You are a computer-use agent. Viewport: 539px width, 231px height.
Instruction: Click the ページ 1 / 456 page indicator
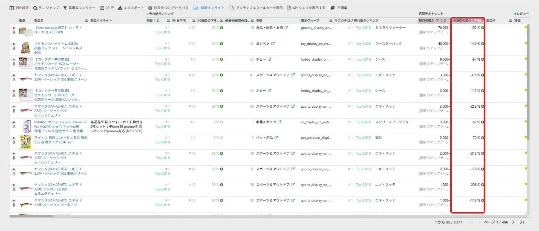tap(496, 222)
